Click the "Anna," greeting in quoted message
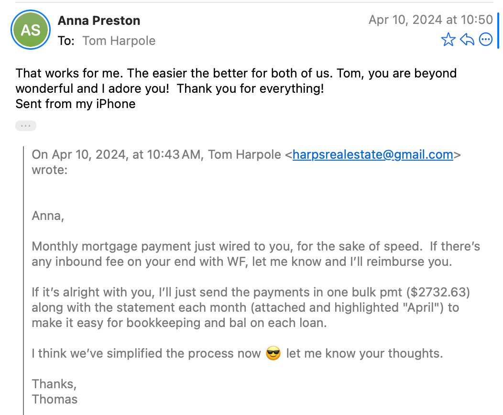Screen dimensions: 503x415 [x=48, y=216]
